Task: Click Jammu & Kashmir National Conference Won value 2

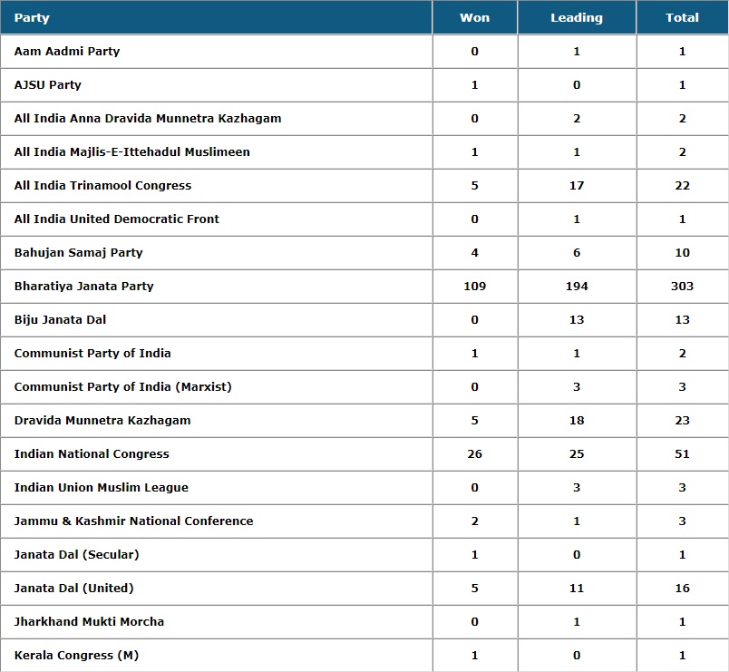Action: pyautogui.click(x=475, y=521)
